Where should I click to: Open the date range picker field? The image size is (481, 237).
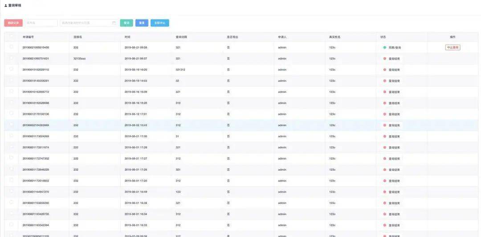(x=87, y=23)
